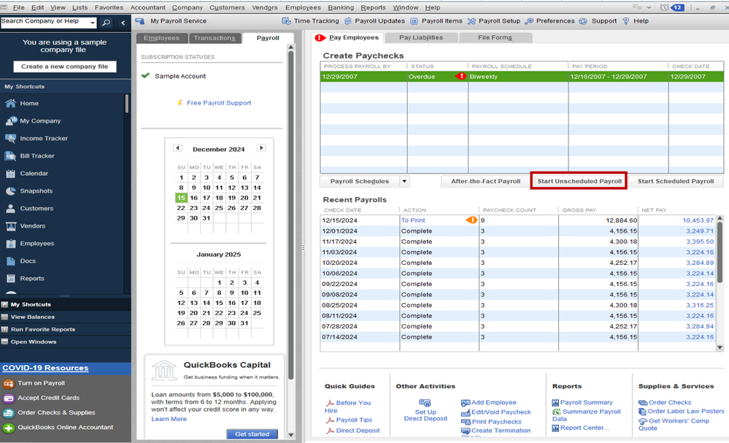Image resolution: width=729 pixels, height=443 pixels.
Task: Open Snapshots shortcut
Action: coord(36,191)
